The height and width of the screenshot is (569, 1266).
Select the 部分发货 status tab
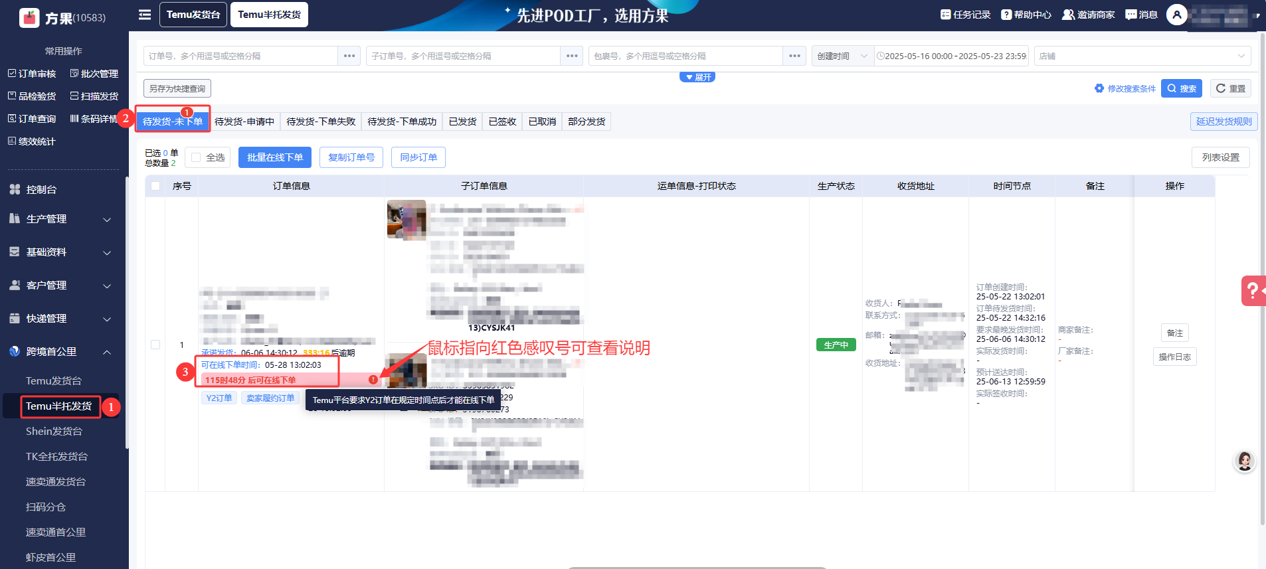point(587,122)
